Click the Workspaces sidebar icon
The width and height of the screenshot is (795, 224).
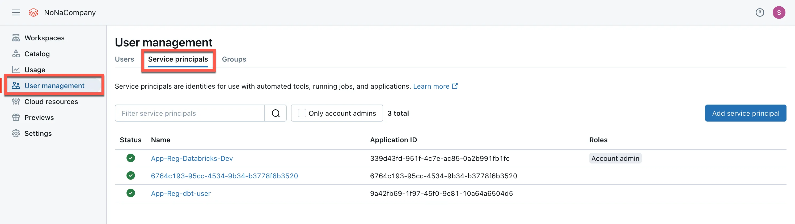point(16,38)
